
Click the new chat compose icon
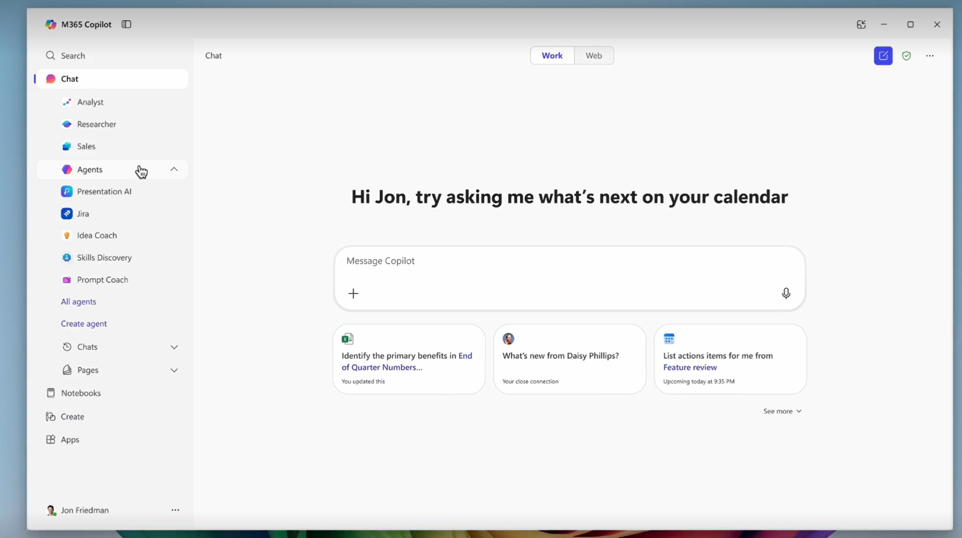tap(883, 56)
